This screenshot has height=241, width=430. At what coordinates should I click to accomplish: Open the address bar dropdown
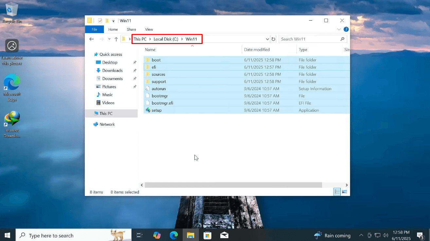[267, 39]
